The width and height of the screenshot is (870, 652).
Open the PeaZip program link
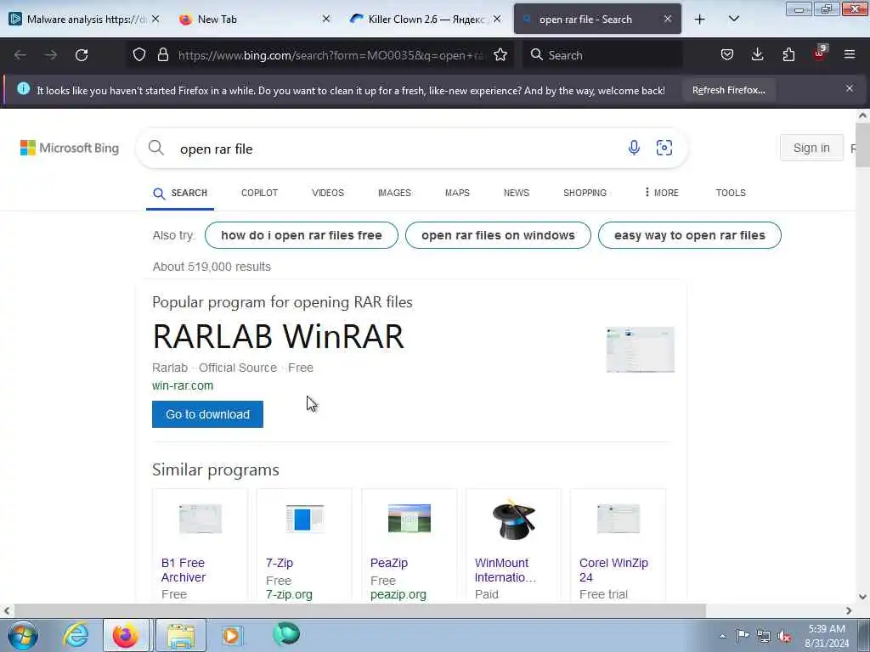(389, 563)
